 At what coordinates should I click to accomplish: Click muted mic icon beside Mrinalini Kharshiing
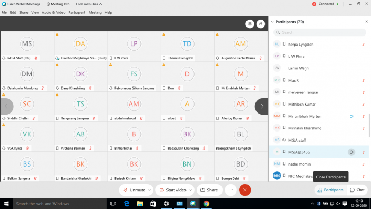point(363,128)
